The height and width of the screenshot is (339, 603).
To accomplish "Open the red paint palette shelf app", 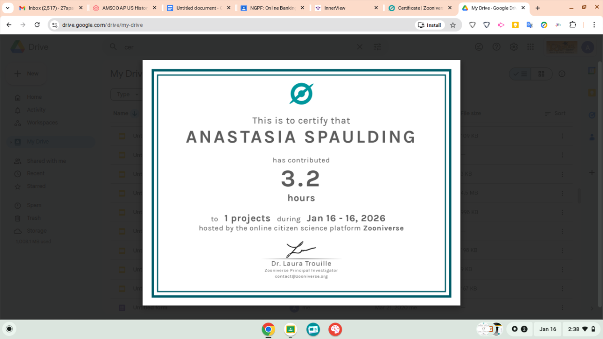I will point(335,329).
